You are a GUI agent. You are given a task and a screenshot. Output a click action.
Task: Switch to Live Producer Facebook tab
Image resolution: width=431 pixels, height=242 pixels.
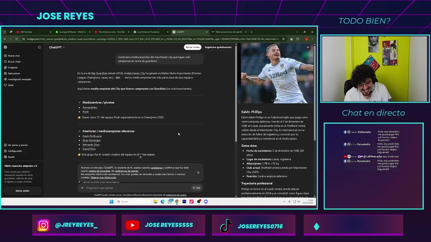(x=151, y=32)
